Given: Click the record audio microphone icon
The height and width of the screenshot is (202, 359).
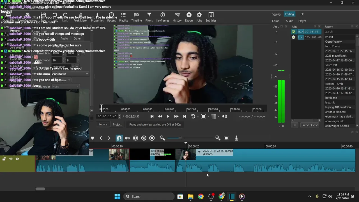Looking at the screenshot, I should (236, 138).
